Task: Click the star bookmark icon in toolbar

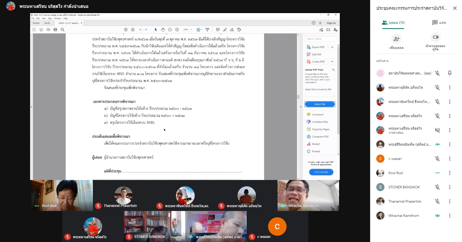Action: click(x=41, y=30)
